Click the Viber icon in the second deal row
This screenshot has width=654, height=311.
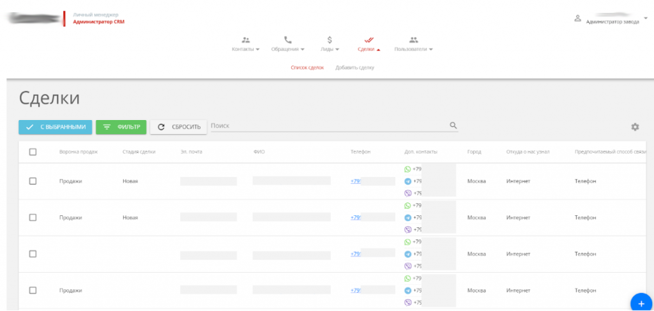[x=408, y=229]
